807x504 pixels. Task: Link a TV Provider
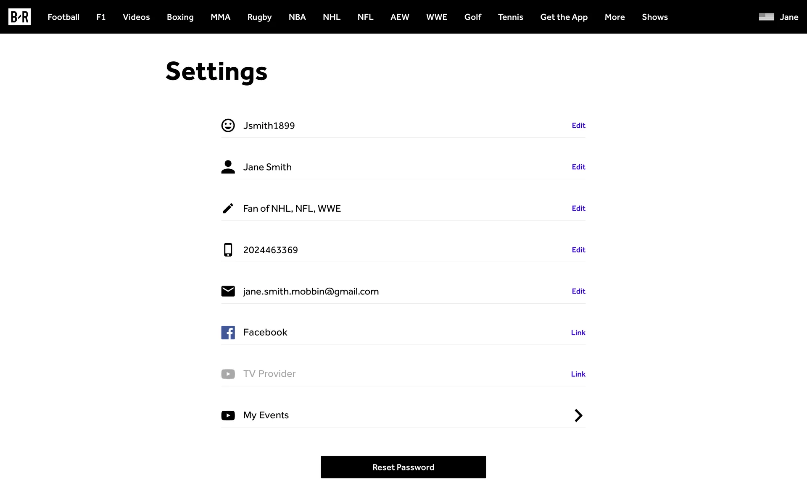[x=578, y=374]
